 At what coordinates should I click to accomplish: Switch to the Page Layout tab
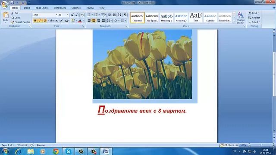[42, 8]
